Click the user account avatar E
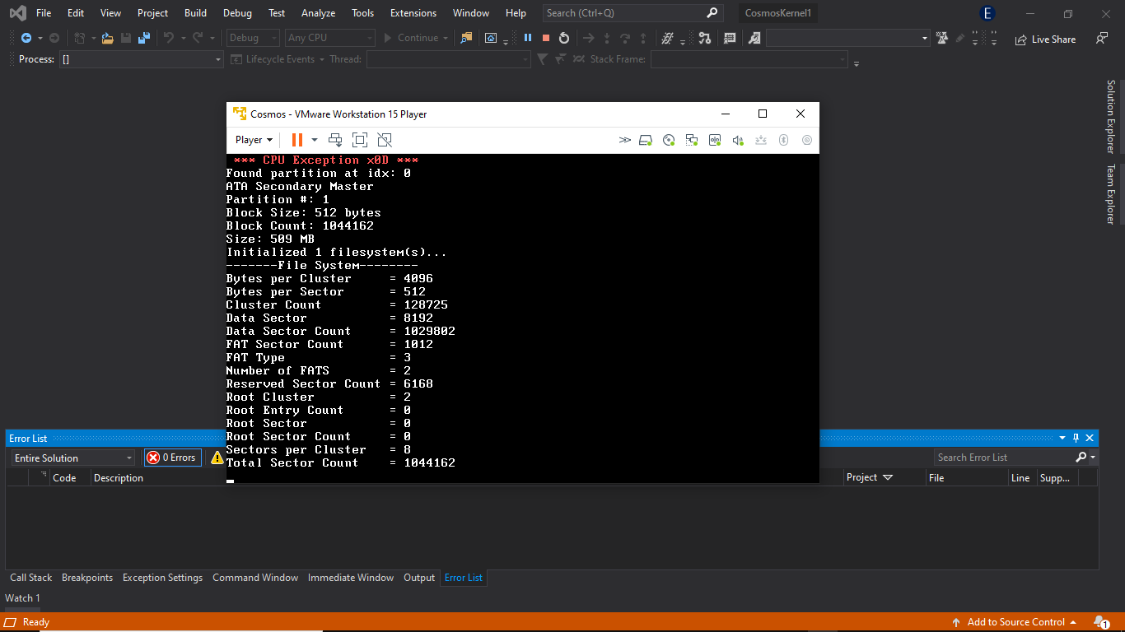The width and height of the screenshot is (1125, 632). (x=987, y=13)
